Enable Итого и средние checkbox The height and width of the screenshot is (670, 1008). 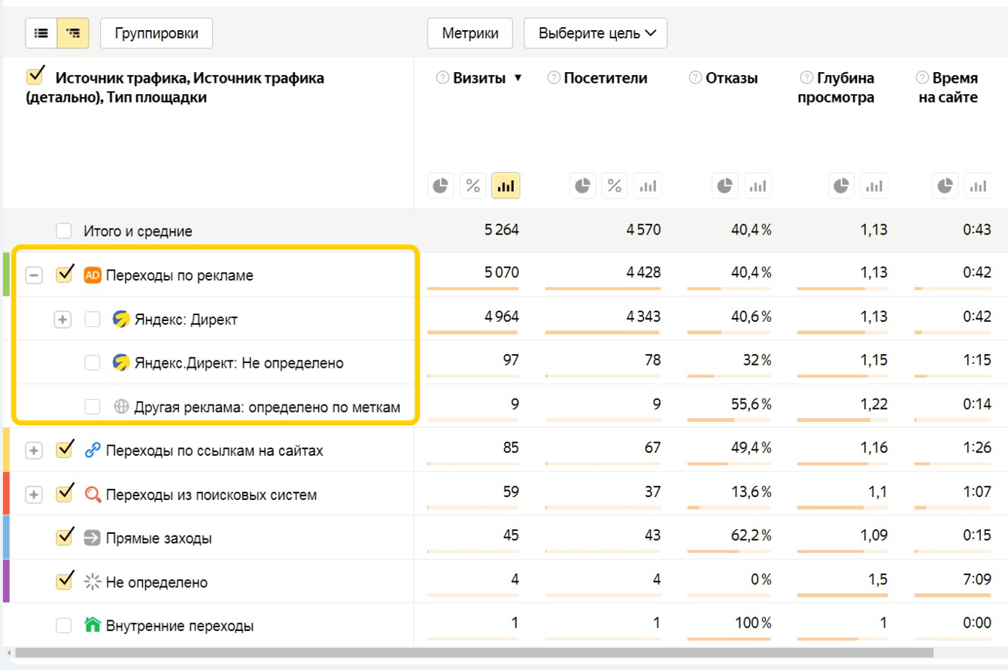pyautogui.click(x=65, y=231)
